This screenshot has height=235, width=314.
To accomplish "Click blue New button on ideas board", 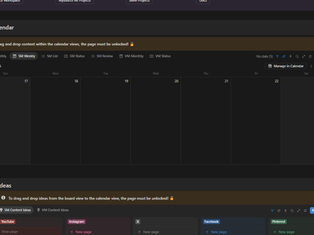I will [x=312, y=211].
